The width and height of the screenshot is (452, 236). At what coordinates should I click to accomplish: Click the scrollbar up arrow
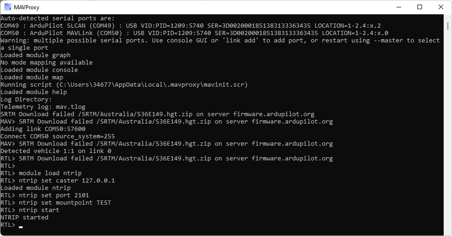[x=448, y=18]
